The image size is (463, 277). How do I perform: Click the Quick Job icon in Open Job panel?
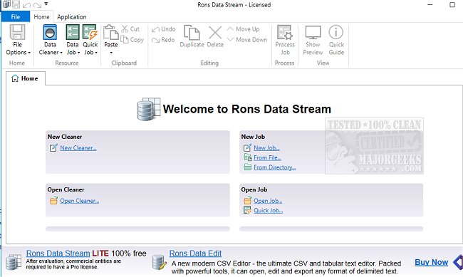(247, 210)
